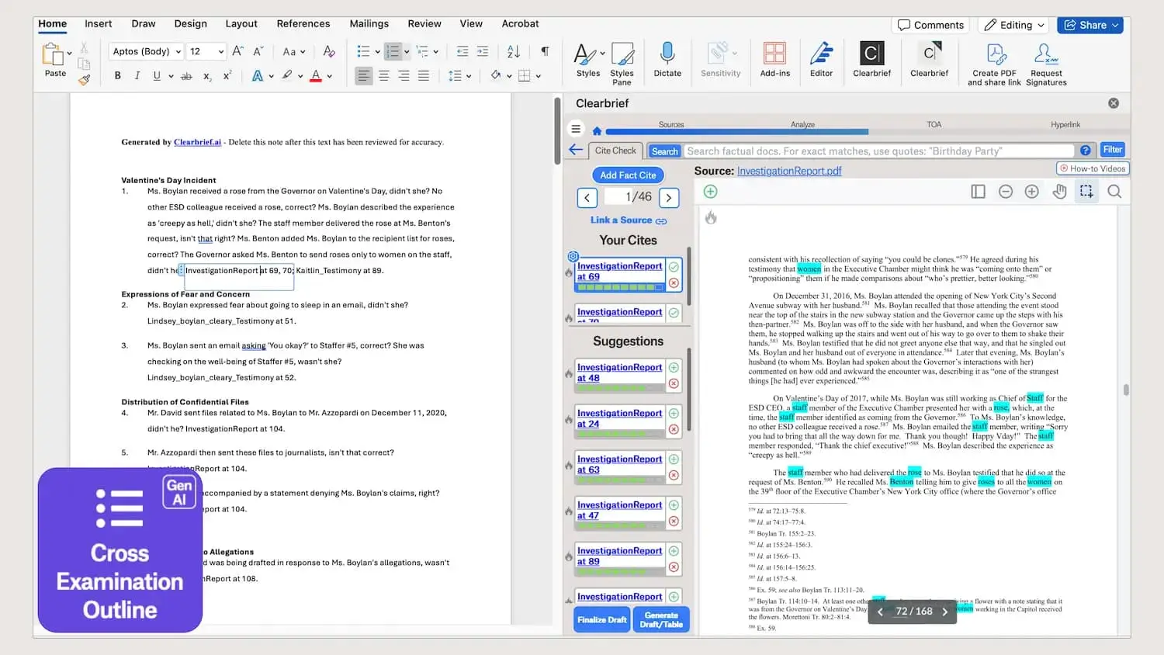Click the green plus annotation icon
This screenshot has height=655, width=1164.
(709, 191)
